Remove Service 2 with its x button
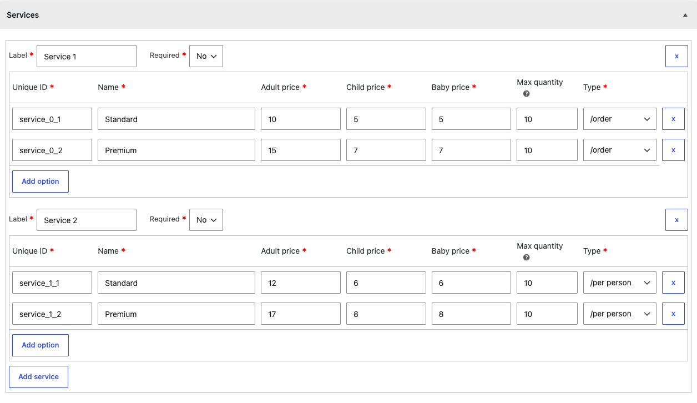The image size is (697, 403). pos(676,220)
